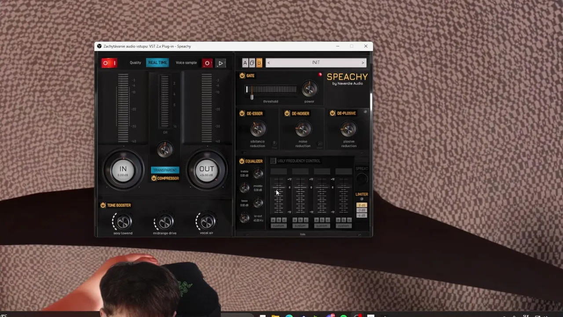Switch to preset slot B
The image size is (563, 317).
(x=259, y=63)
